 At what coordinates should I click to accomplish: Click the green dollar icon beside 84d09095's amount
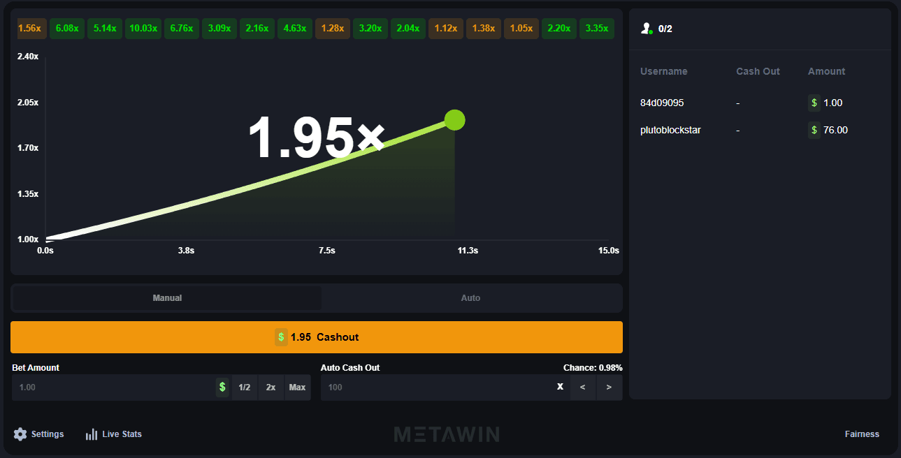click(x=814, y=103)
